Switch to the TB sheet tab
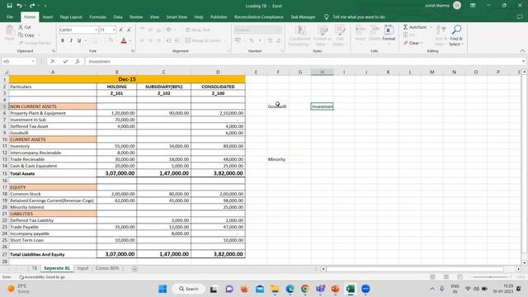The height and width of the screenshot is (297, 528). click(35, 268)
